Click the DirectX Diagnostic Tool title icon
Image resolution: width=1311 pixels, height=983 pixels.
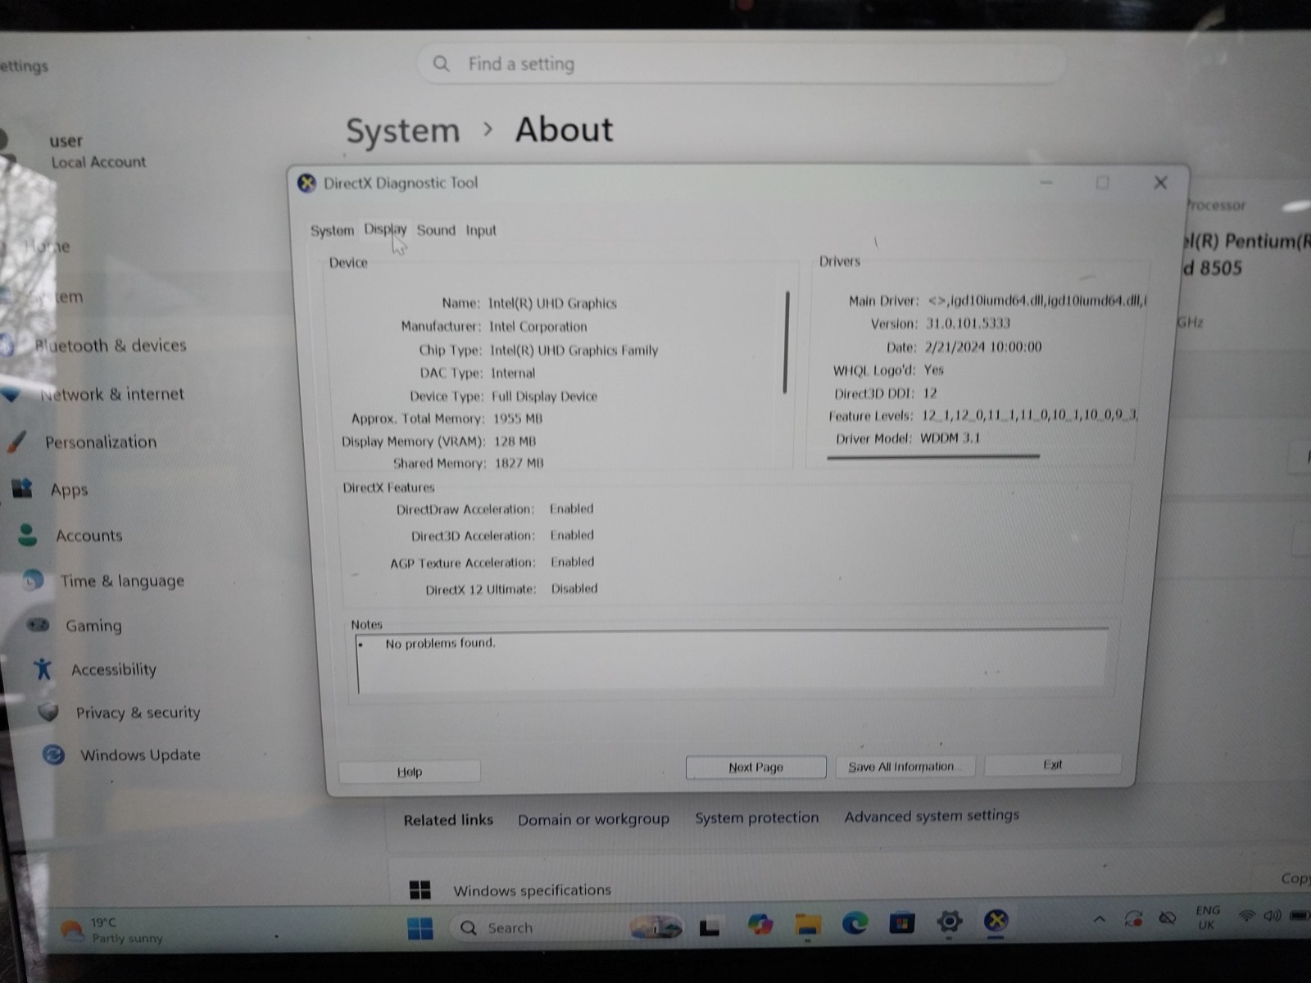(x=307, y=183)
